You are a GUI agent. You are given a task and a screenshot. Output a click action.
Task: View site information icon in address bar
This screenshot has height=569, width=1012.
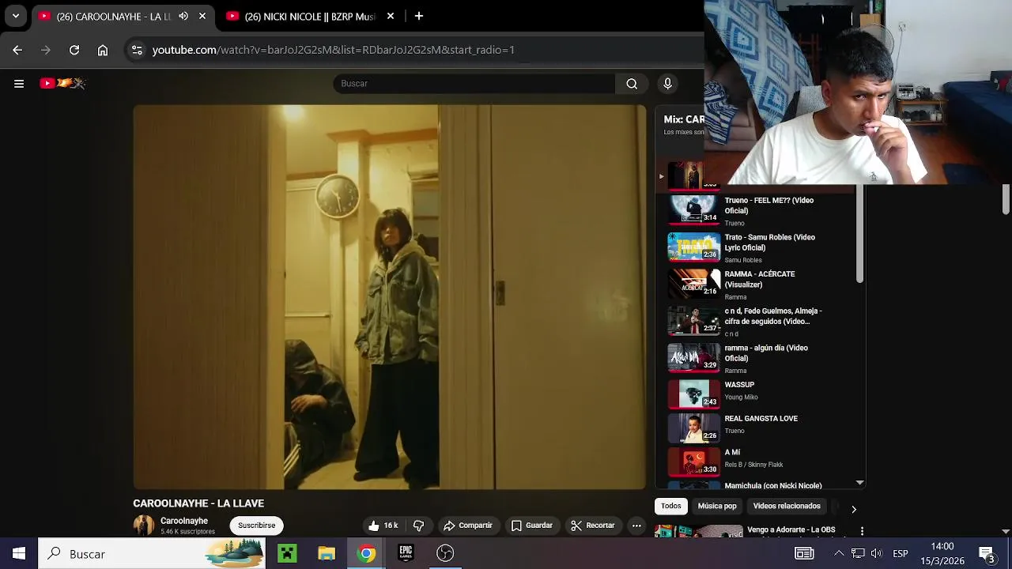(x=137, y=50)
